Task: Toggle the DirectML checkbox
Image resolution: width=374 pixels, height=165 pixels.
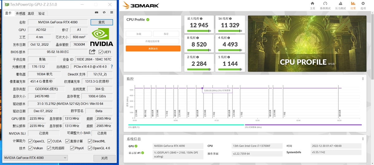Action: [90, 141]
